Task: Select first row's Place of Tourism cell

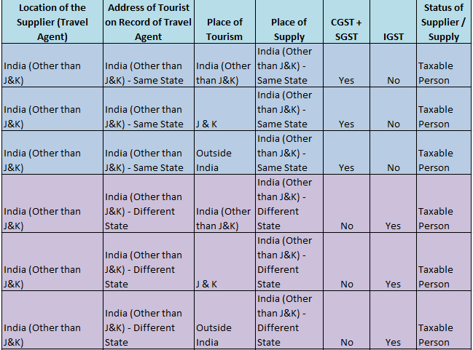Action: click(224, 73)
